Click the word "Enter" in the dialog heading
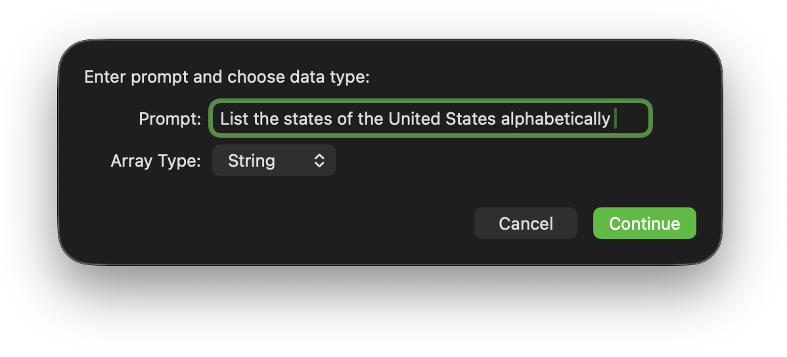This screenshot has height=357, width=787. coord(106,77)
